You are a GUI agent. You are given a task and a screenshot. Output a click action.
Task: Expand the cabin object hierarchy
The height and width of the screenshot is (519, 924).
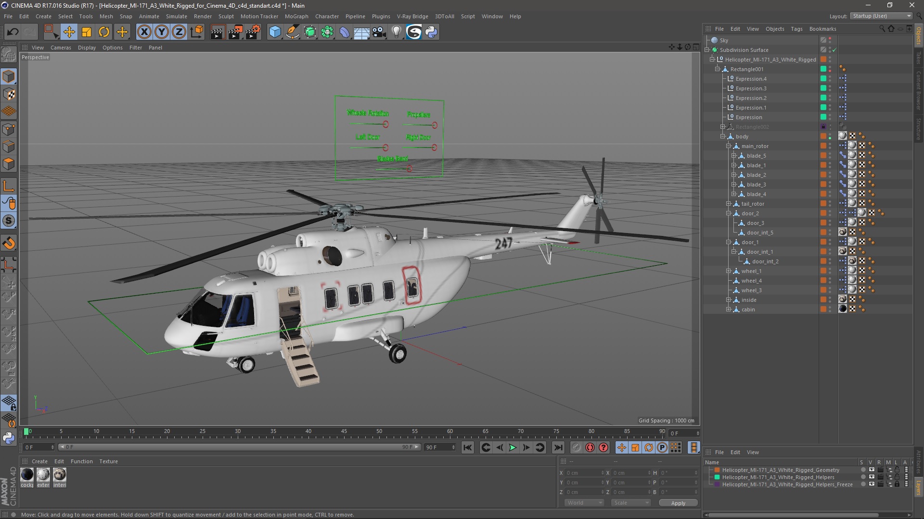(729, 309)
